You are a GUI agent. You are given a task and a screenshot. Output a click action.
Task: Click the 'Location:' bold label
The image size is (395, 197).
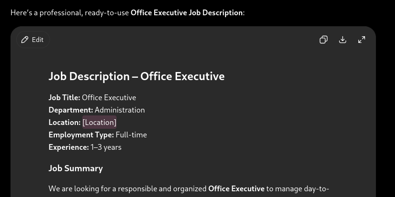[x=65, y=122]
